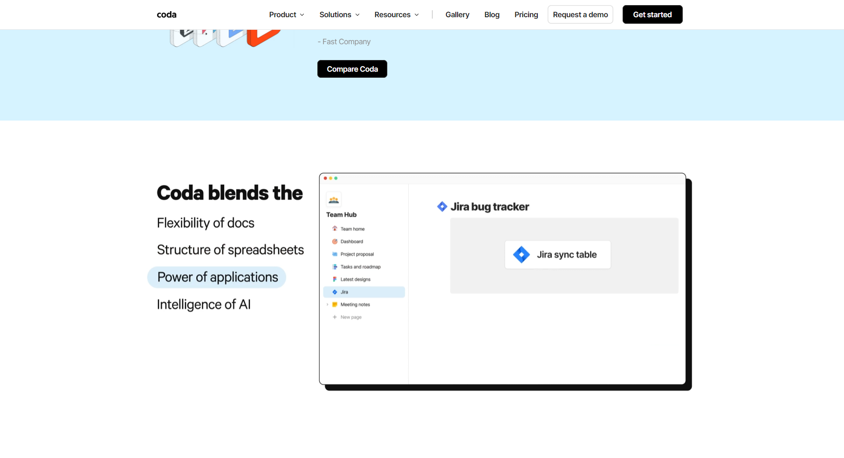Click the Jira sync table card
This screenshot has height=458, width=844.
[557, 255]
